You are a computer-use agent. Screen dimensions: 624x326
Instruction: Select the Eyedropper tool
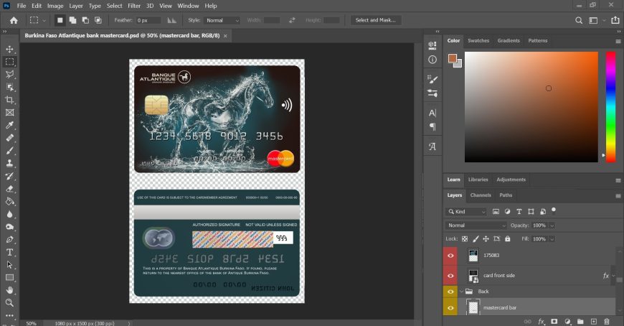click(9, 125)
